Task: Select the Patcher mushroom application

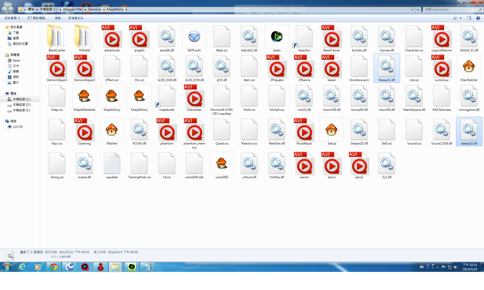Action: (x=112, y=131)
